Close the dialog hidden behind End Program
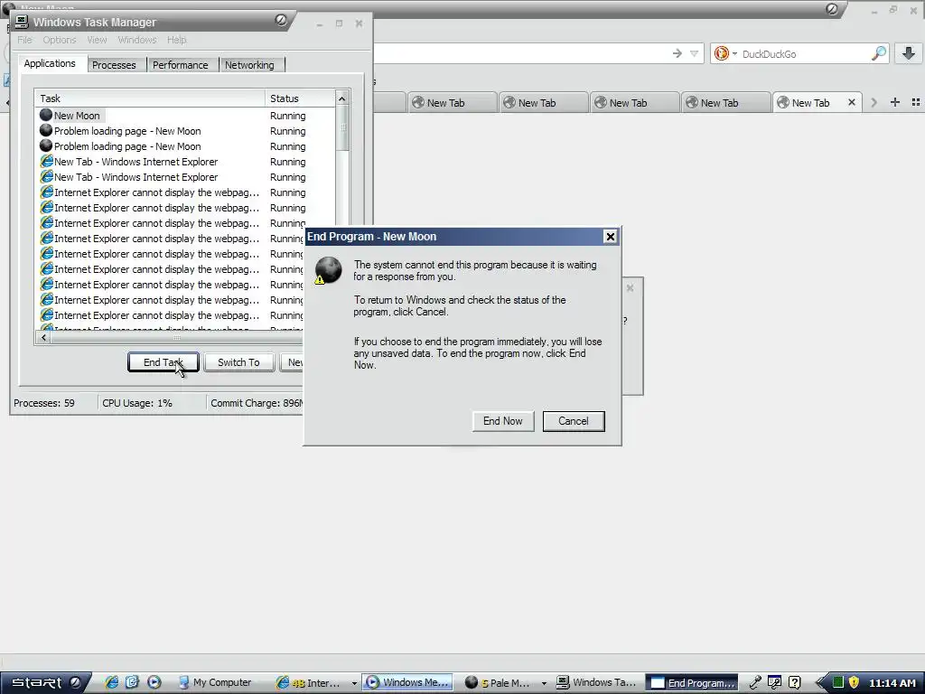 pos(630,288)
